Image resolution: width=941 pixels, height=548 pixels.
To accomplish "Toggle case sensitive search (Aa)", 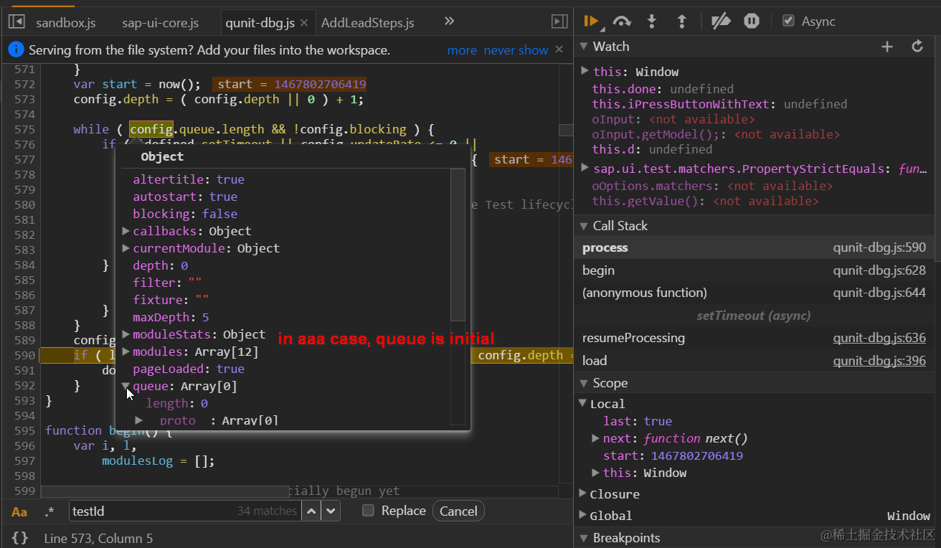I will (x=19, y=511).
